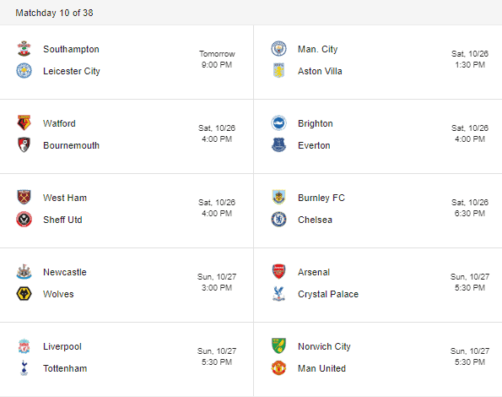This screenshot has height=397, width=502.
Task: Click the Leicester City crest icon
Action: tap(24, 71)
